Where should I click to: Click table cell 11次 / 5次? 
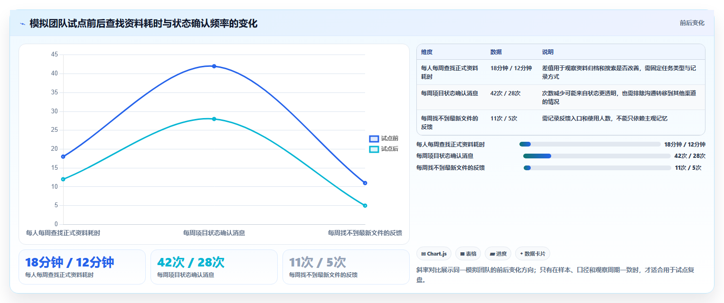point(504,119)
